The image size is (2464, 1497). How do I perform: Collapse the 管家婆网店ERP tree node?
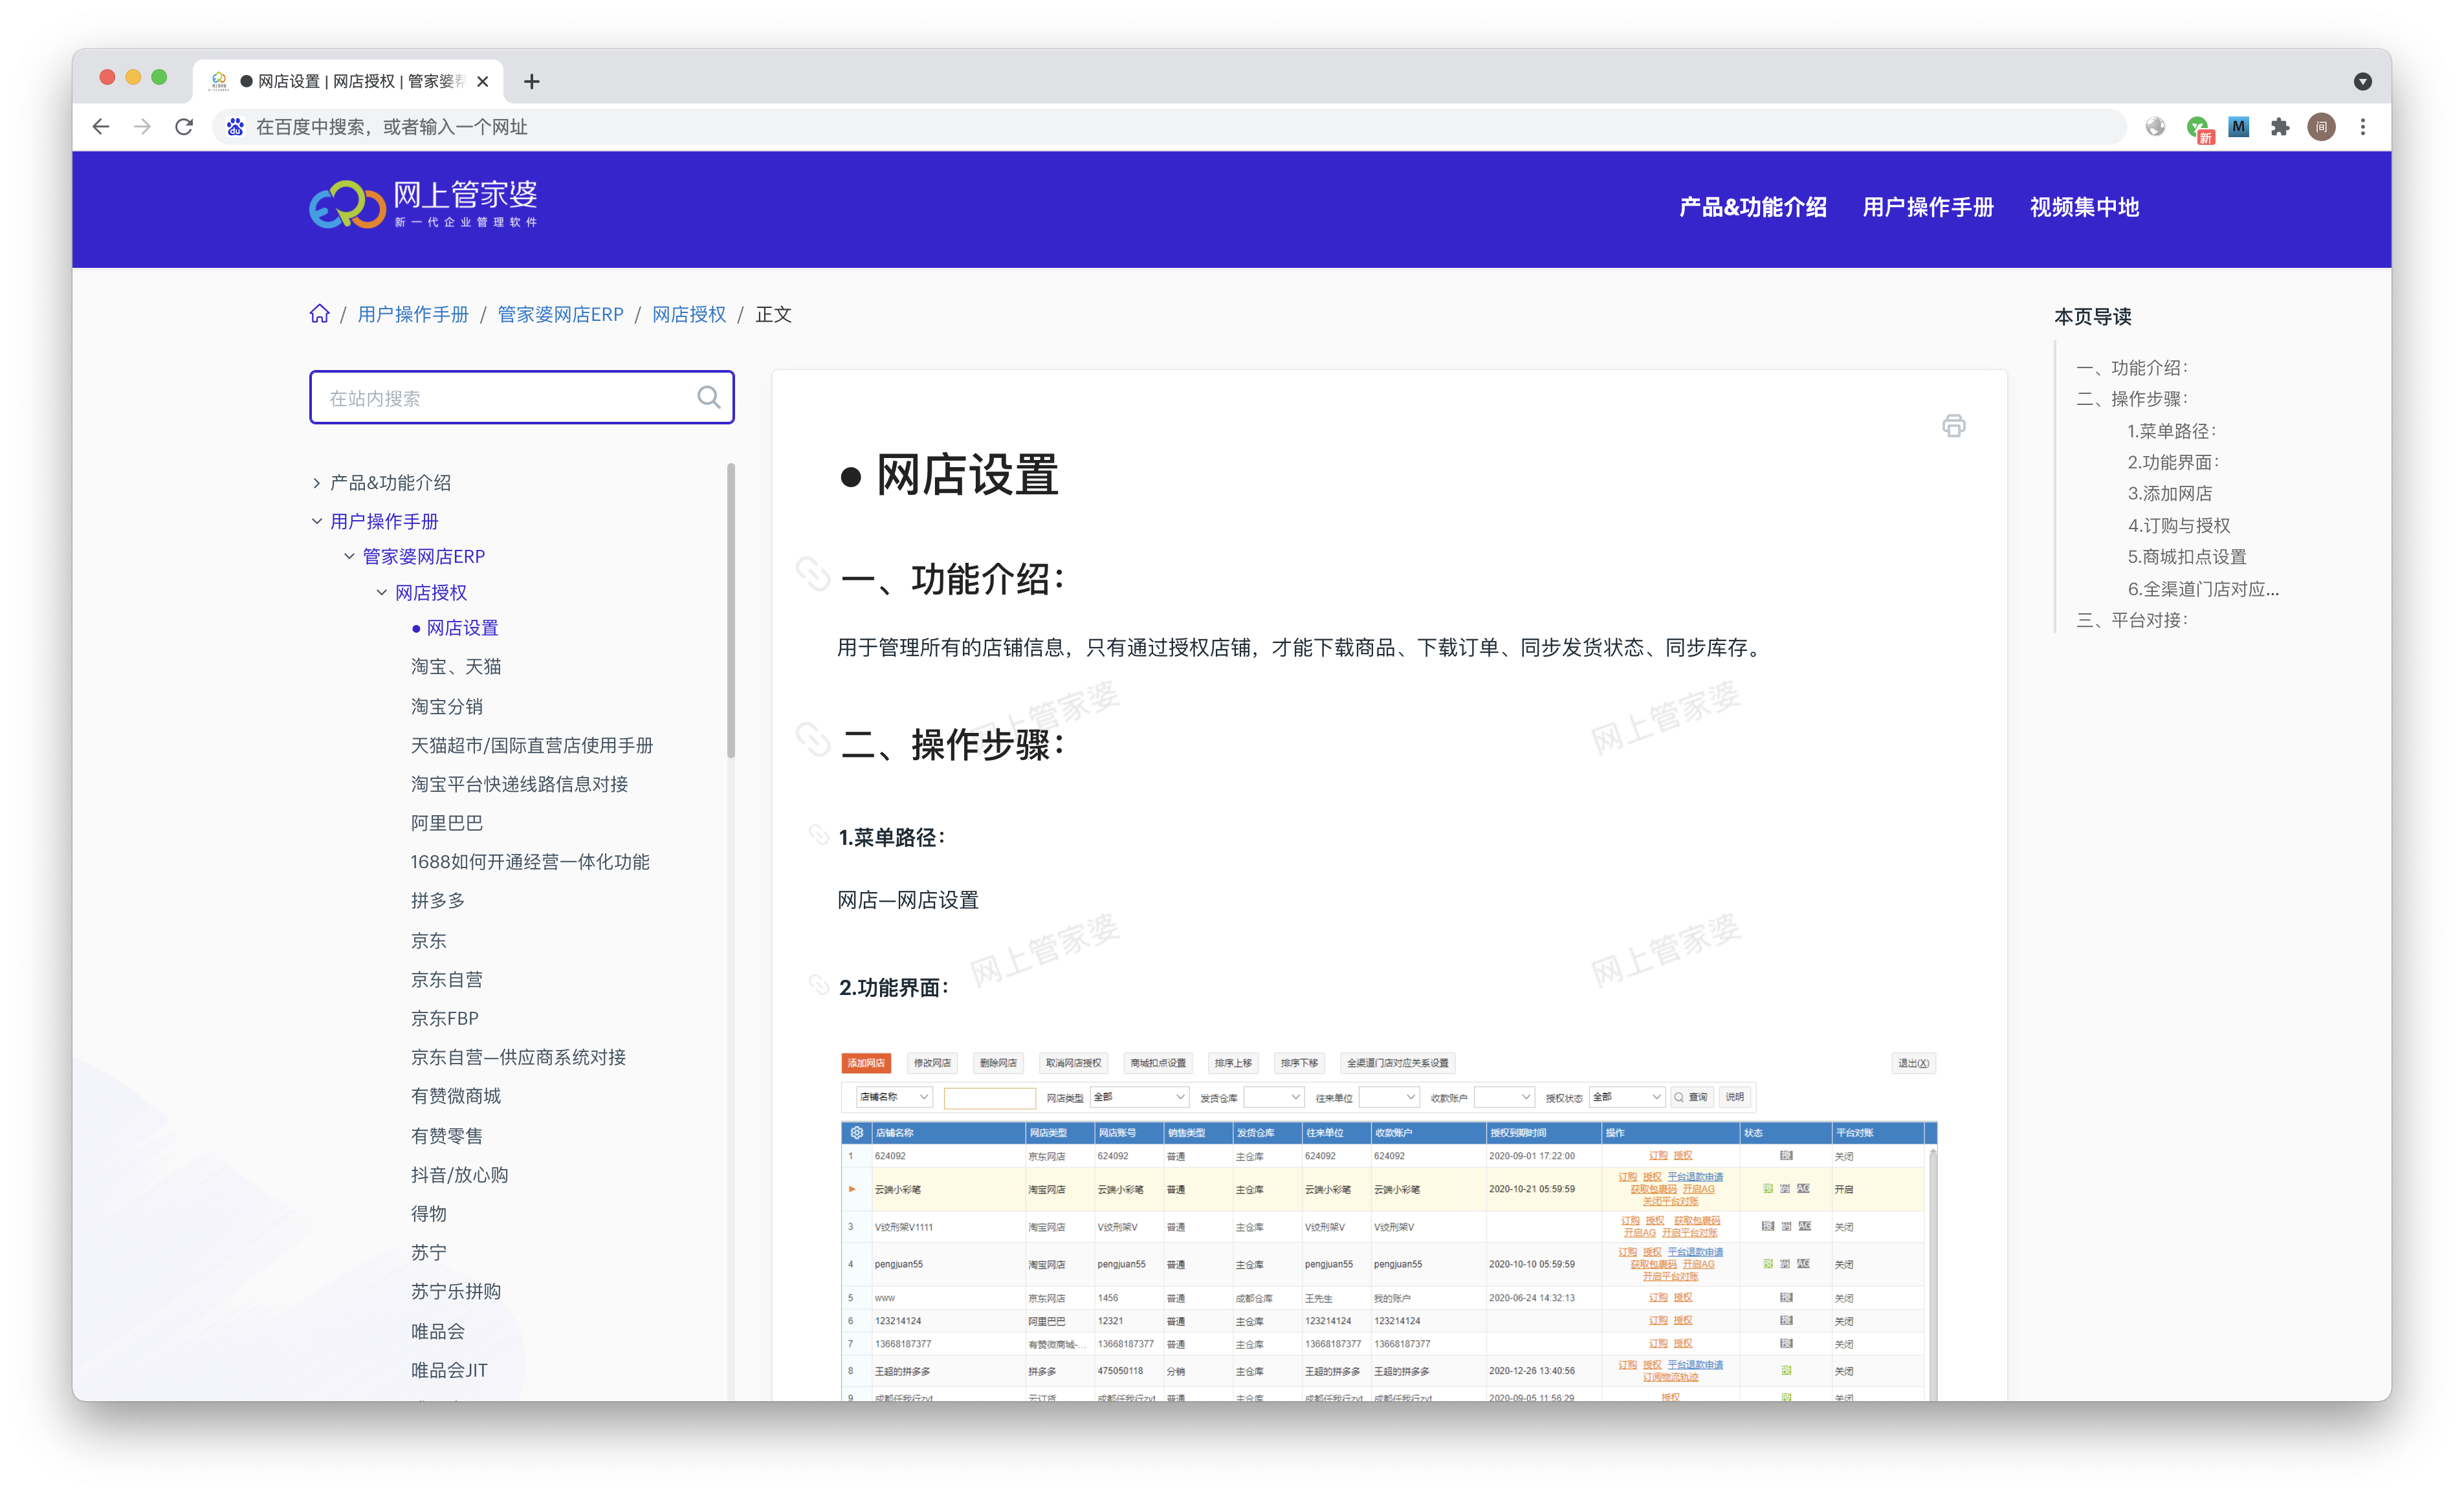pos(349,556)
